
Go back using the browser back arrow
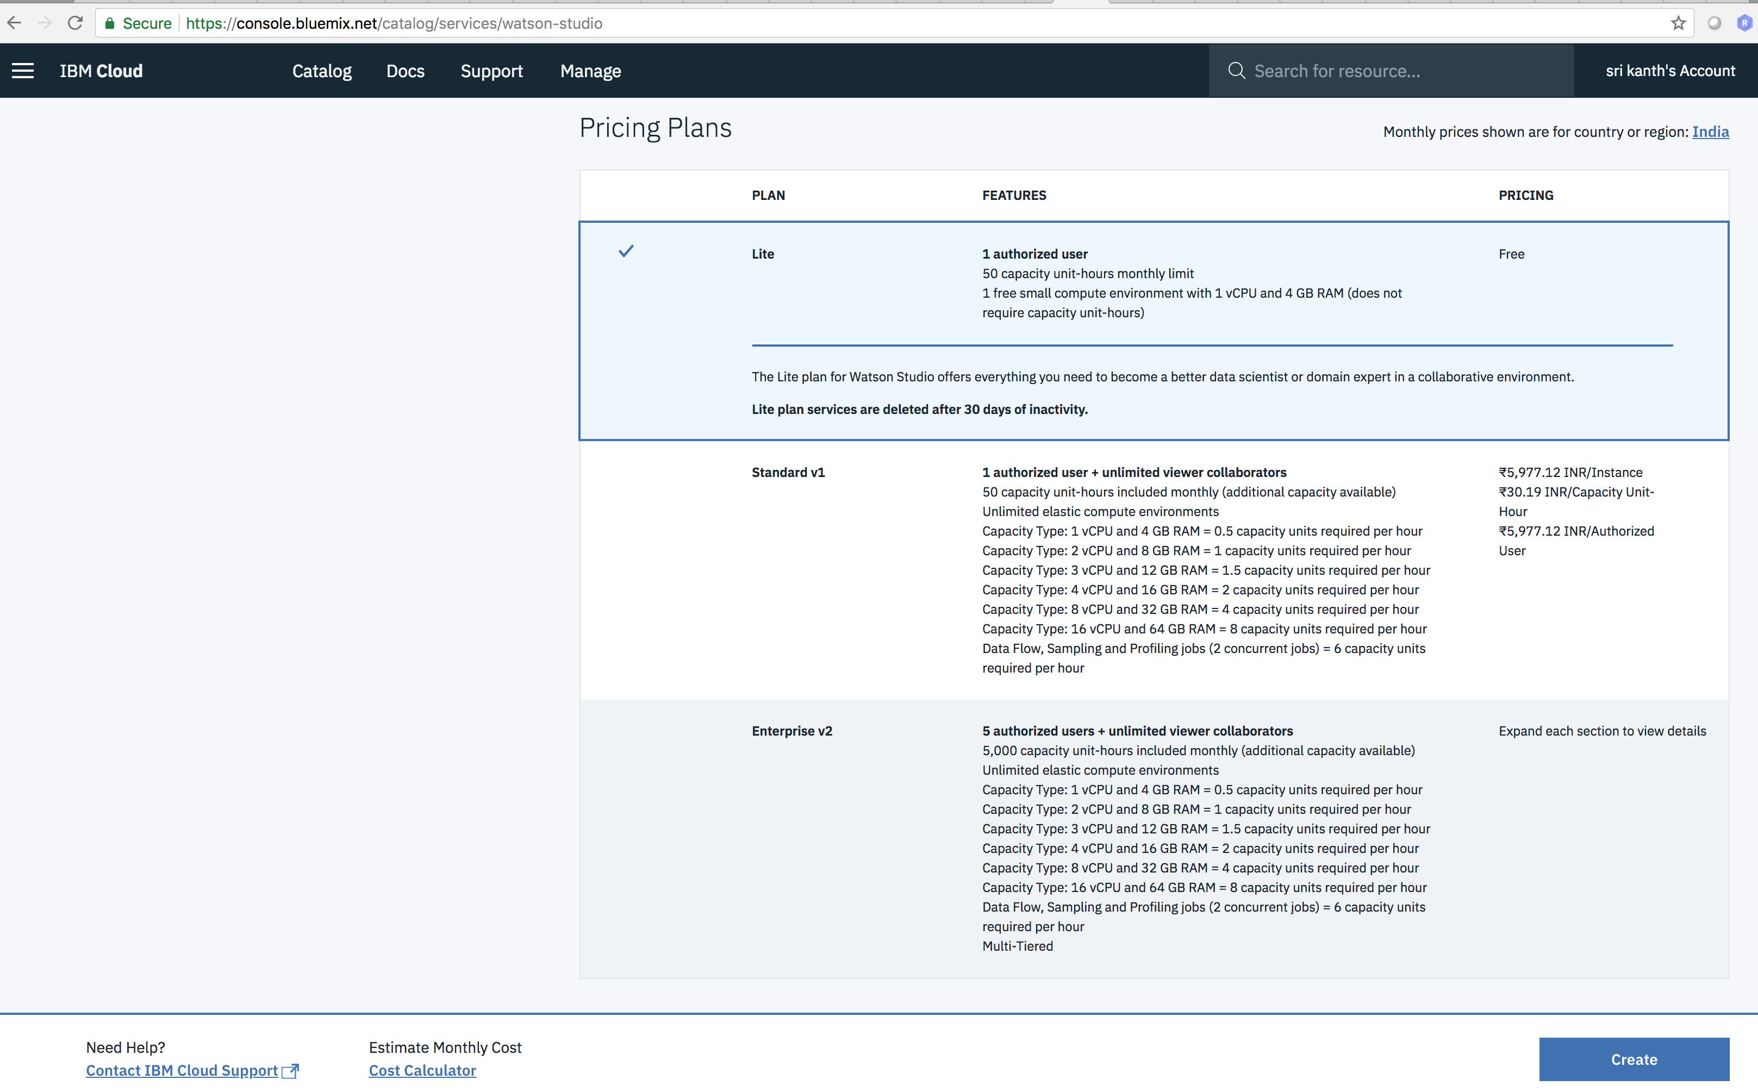[15, 23]
